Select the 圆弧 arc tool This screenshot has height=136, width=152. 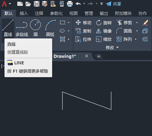pos(50,28)
